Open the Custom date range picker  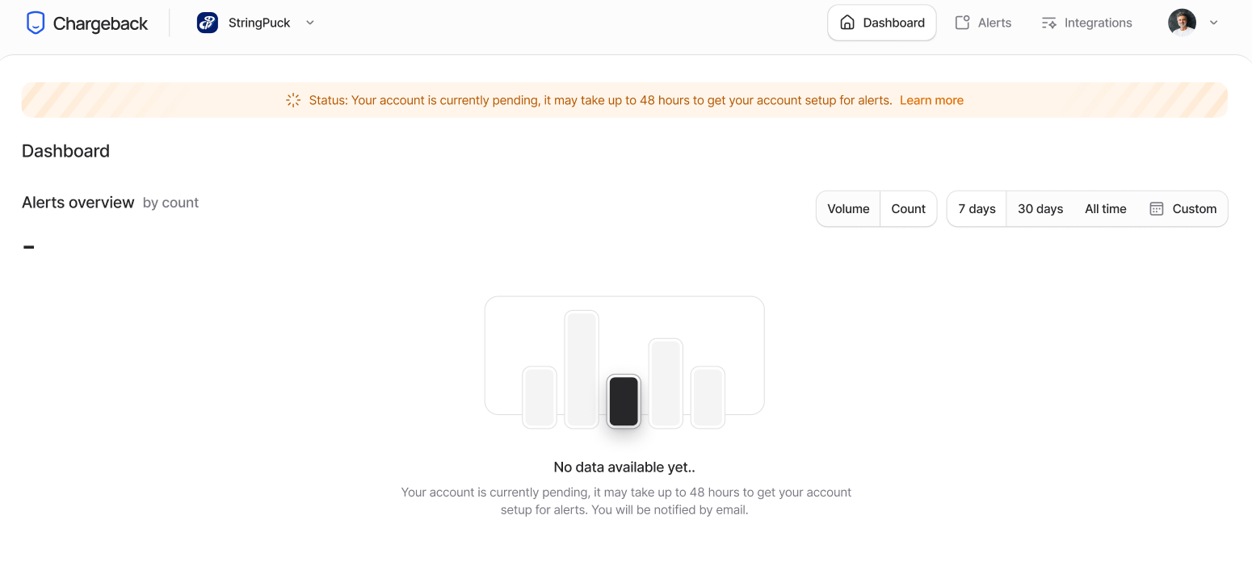[1183, 208]
